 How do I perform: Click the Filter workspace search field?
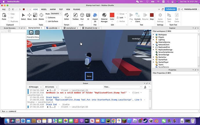pyautogui.click(x=176, y=31)
